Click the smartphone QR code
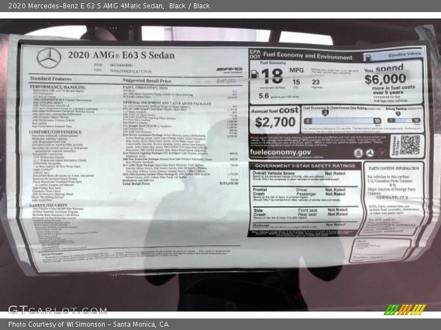This screenshot has height=330, width=441. [x=410, y=145]
